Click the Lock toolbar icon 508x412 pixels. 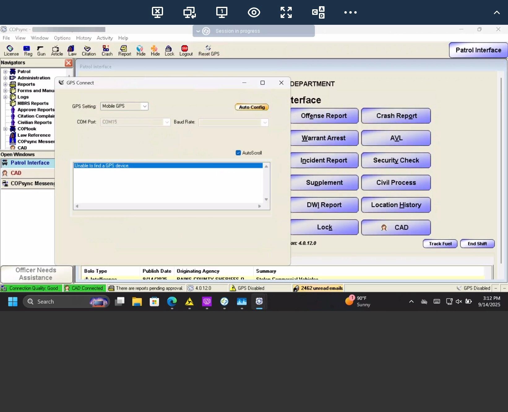169,50
